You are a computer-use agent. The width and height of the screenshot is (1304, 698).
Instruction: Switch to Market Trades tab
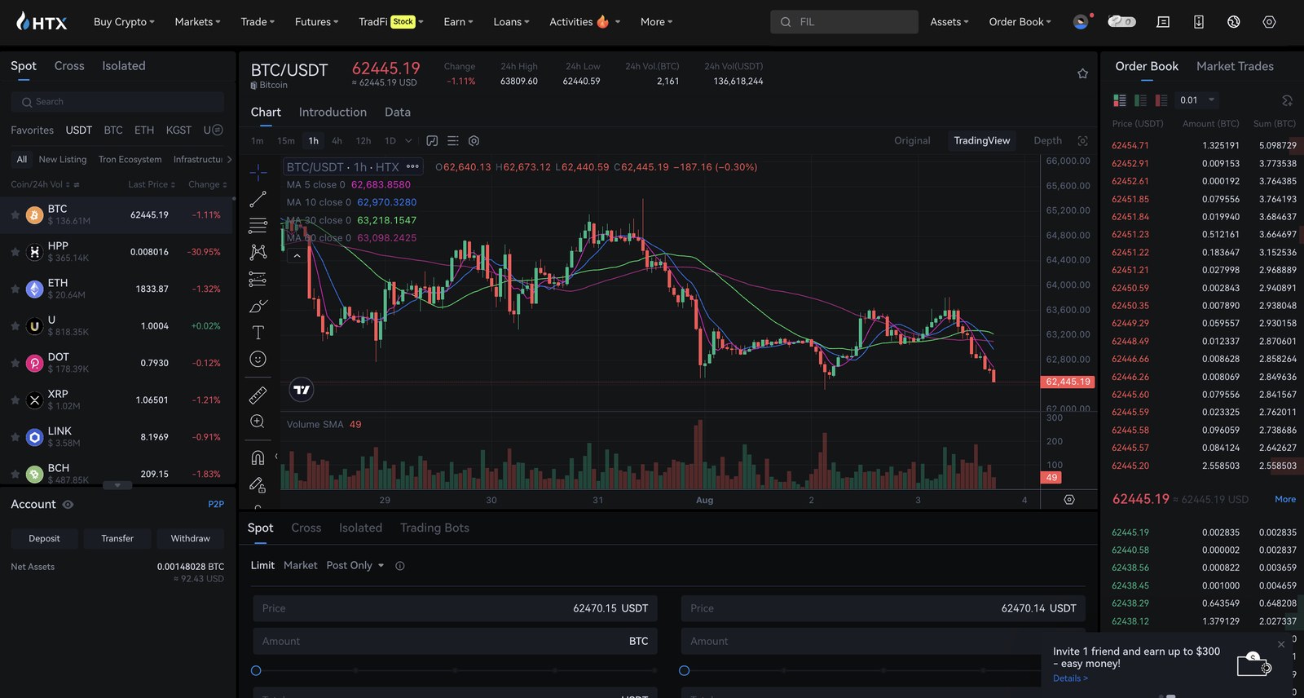click(x=1235, y=66)
